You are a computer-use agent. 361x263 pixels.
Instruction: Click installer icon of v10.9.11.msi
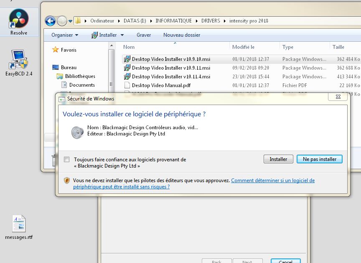click(x=127, y=68)
